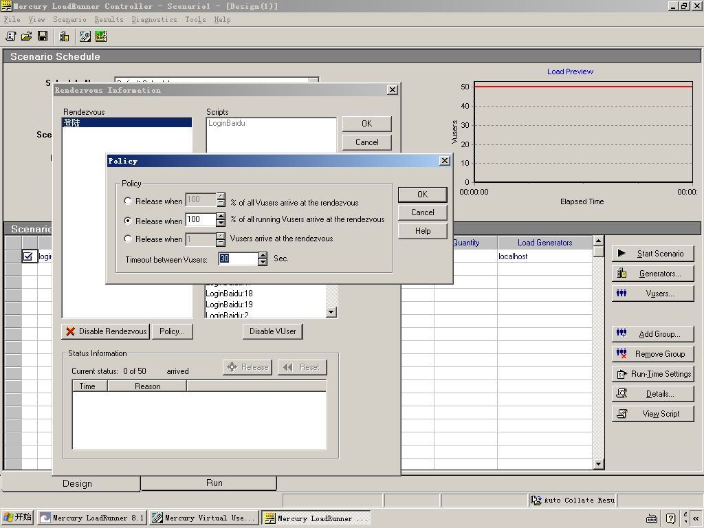Click the Add Group... button
The width and height of the screenshot is (704, 528).
point(653,334)
